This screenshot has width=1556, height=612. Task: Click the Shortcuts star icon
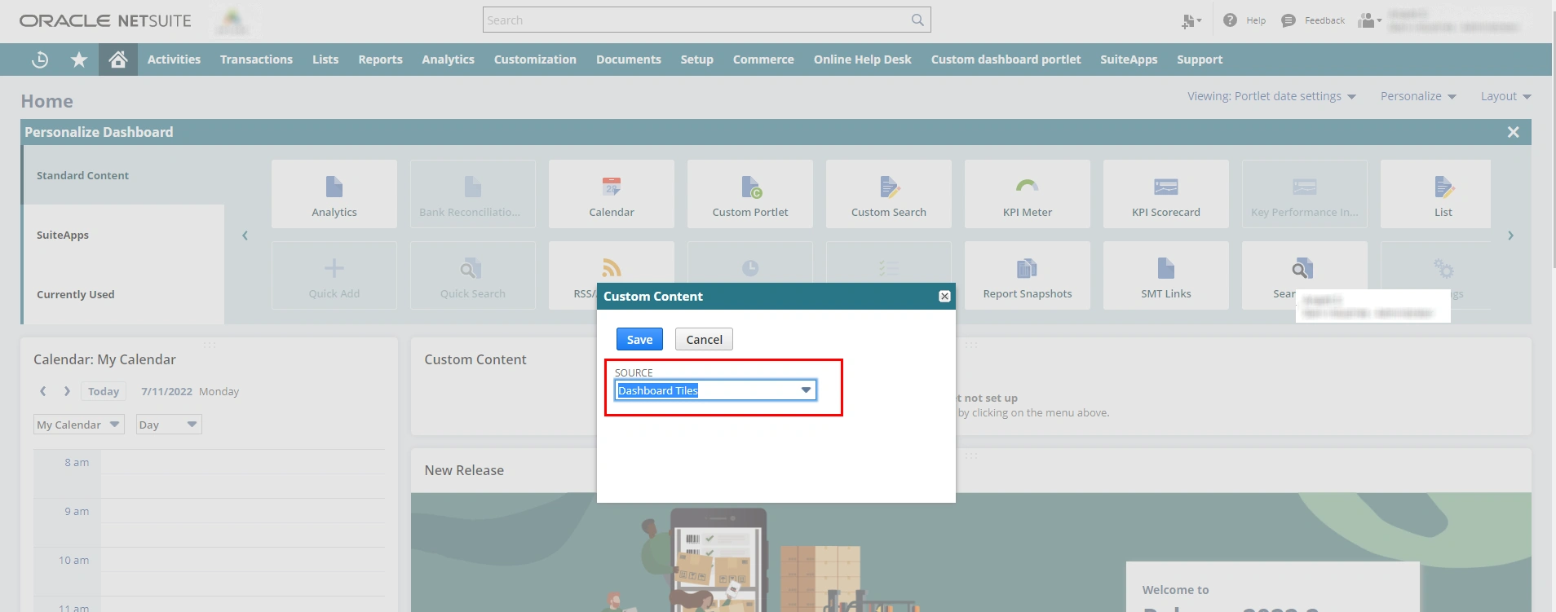click(x=79, y=59)
